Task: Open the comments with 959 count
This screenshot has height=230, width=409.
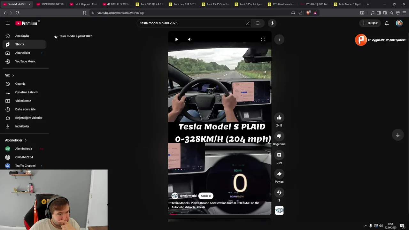Action: [279, 155]
